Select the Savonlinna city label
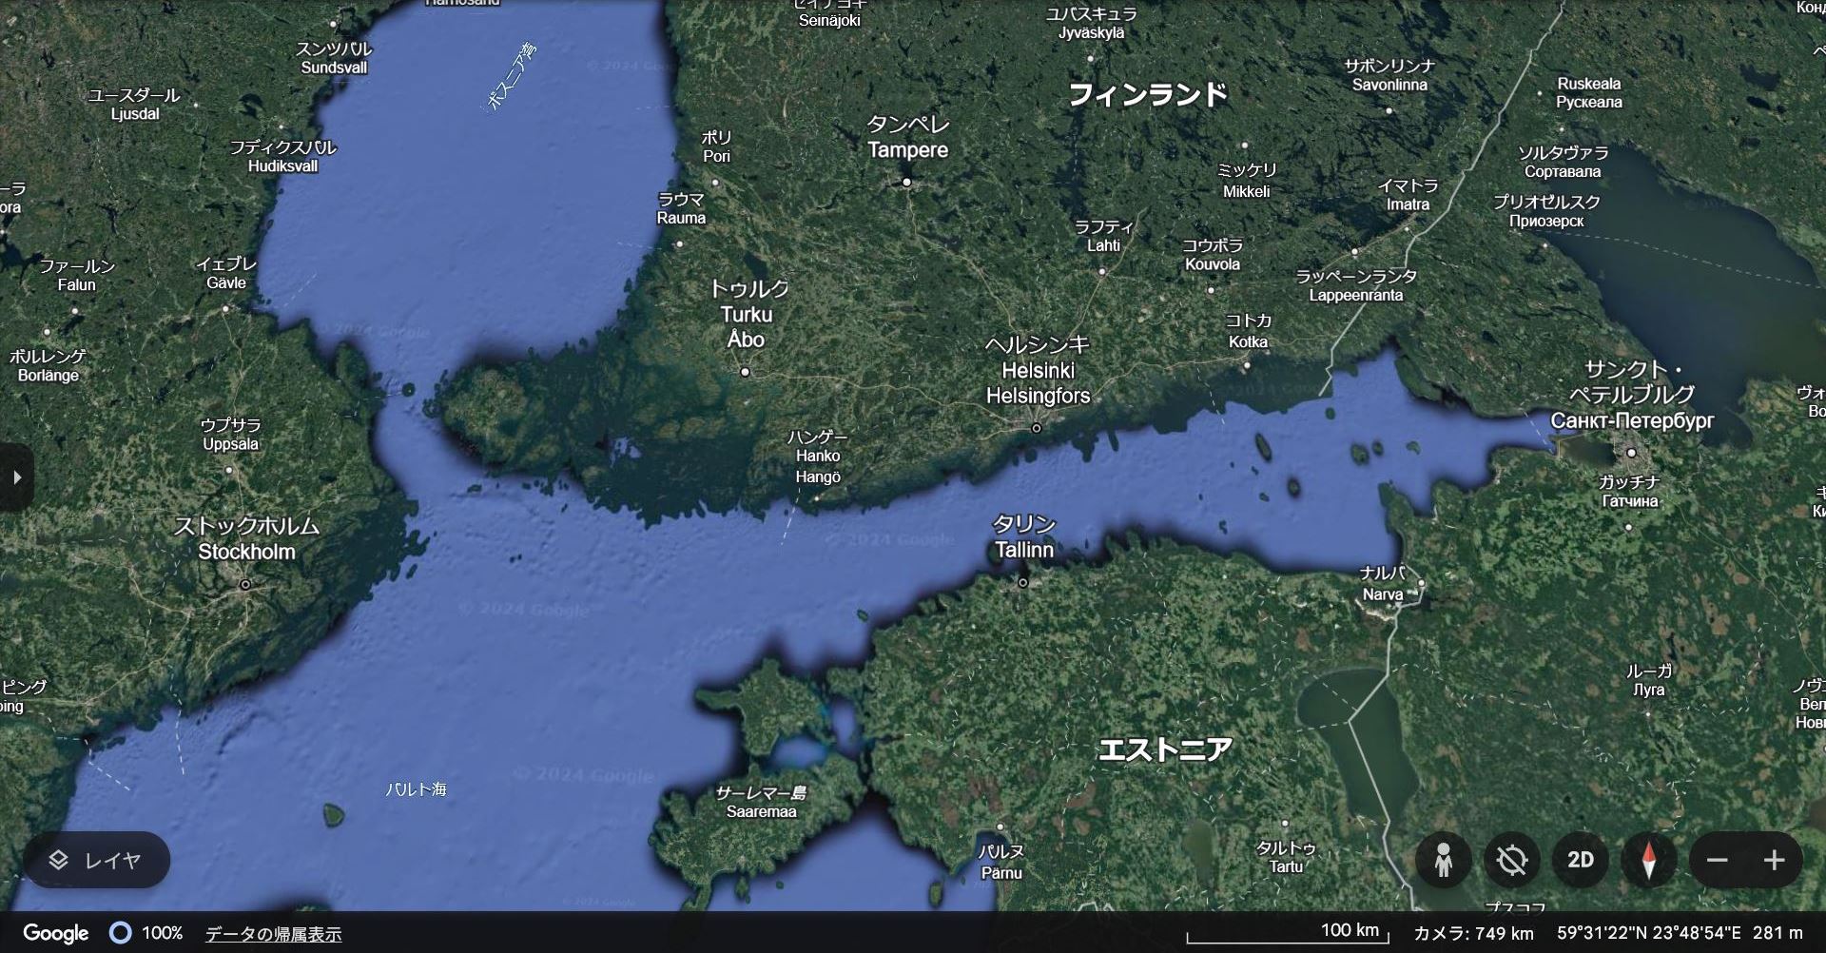The height and width of the screenshot is (953, 1826). (x=1389, y=75)
